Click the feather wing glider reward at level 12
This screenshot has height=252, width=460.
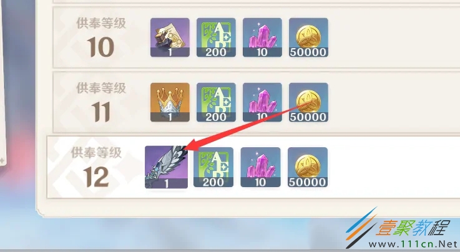coord(167,167)
